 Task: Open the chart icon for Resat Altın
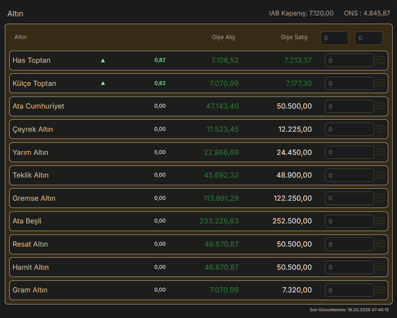click(x=381, y=244)
